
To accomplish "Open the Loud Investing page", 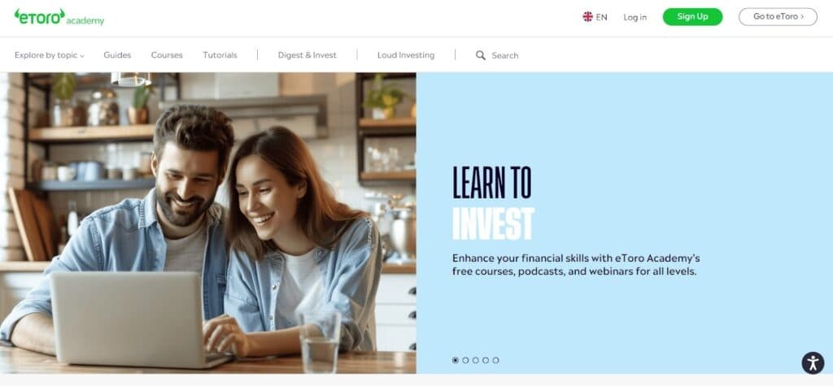I will click(406, 55).
